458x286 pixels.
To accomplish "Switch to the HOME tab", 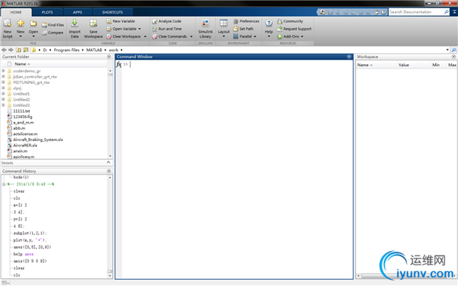I will tap(16, 12).
